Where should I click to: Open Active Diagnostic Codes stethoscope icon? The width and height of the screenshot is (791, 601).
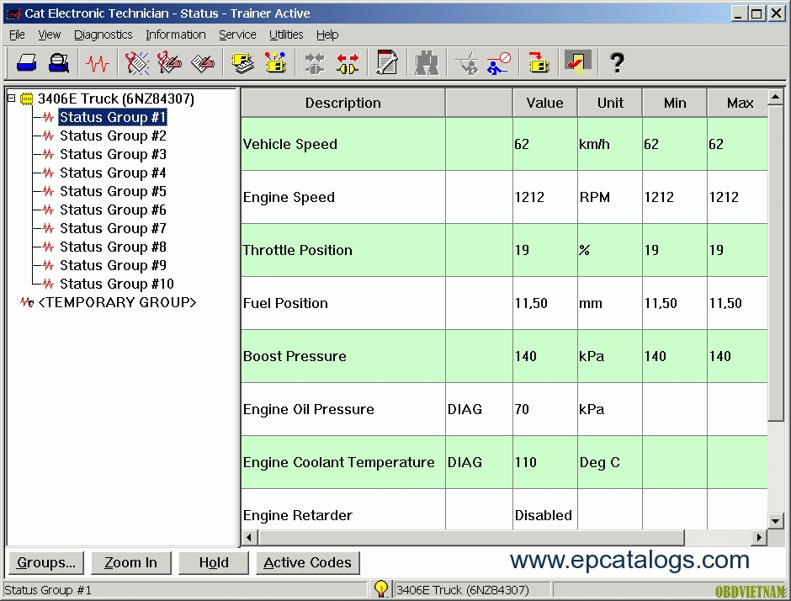[136, 64]
